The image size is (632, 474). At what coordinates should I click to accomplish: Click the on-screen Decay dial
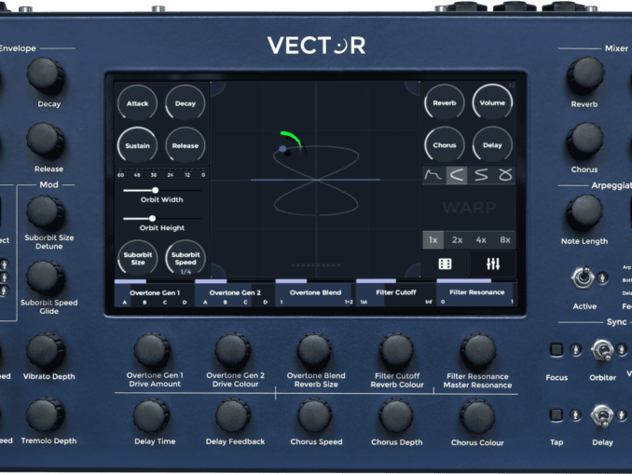[185, 103]
